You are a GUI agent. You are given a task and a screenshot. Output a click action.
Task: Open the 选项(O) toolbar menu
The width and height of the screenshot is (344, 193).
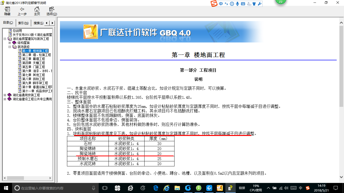(x=52, y=11)
